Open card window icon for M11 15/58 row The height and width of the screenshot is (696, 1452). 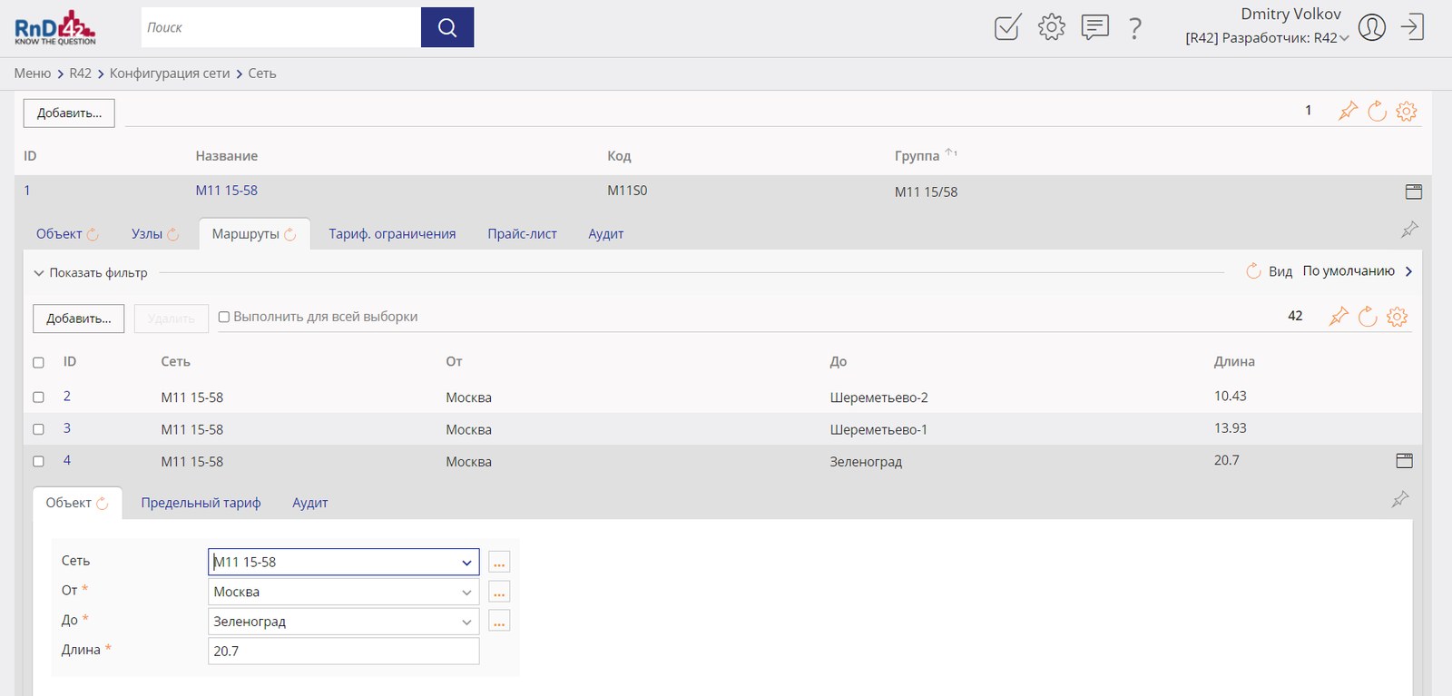[1414, 191]
